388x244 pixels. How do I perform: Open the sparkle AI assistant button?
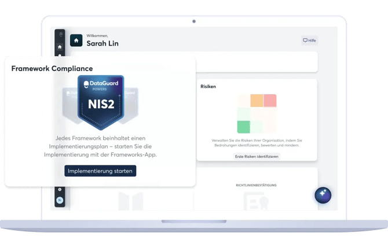pos(323,195)
